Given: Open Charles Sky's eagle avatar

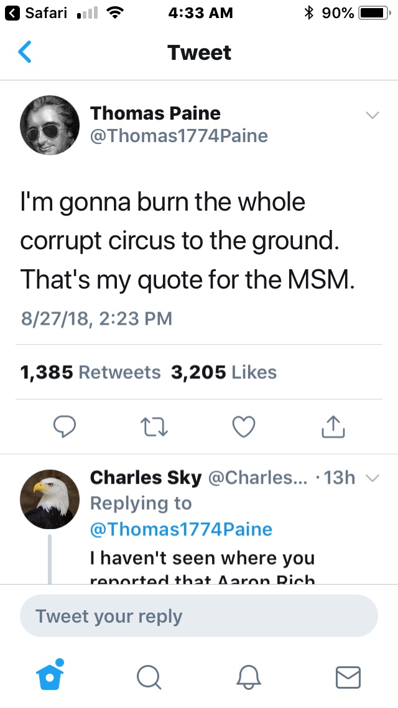Looking at the screenshot, I should point(50,499).
